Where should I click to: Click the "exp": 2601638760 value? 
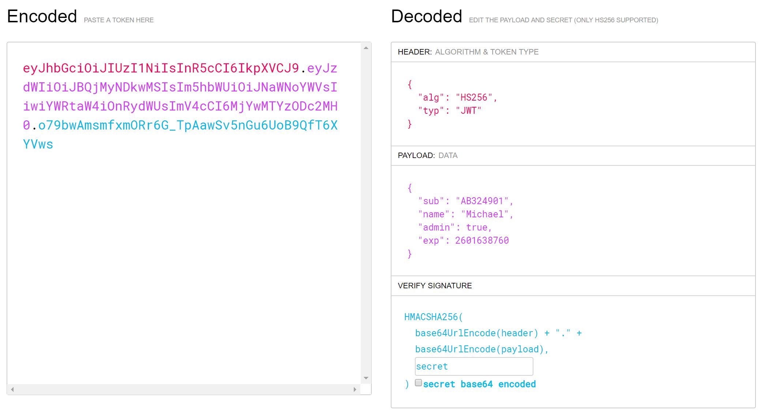[x=481, y=240]
